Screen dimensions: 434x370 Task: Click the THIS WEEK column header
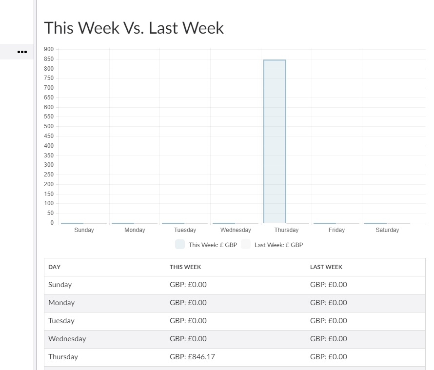tap(185, 267)
